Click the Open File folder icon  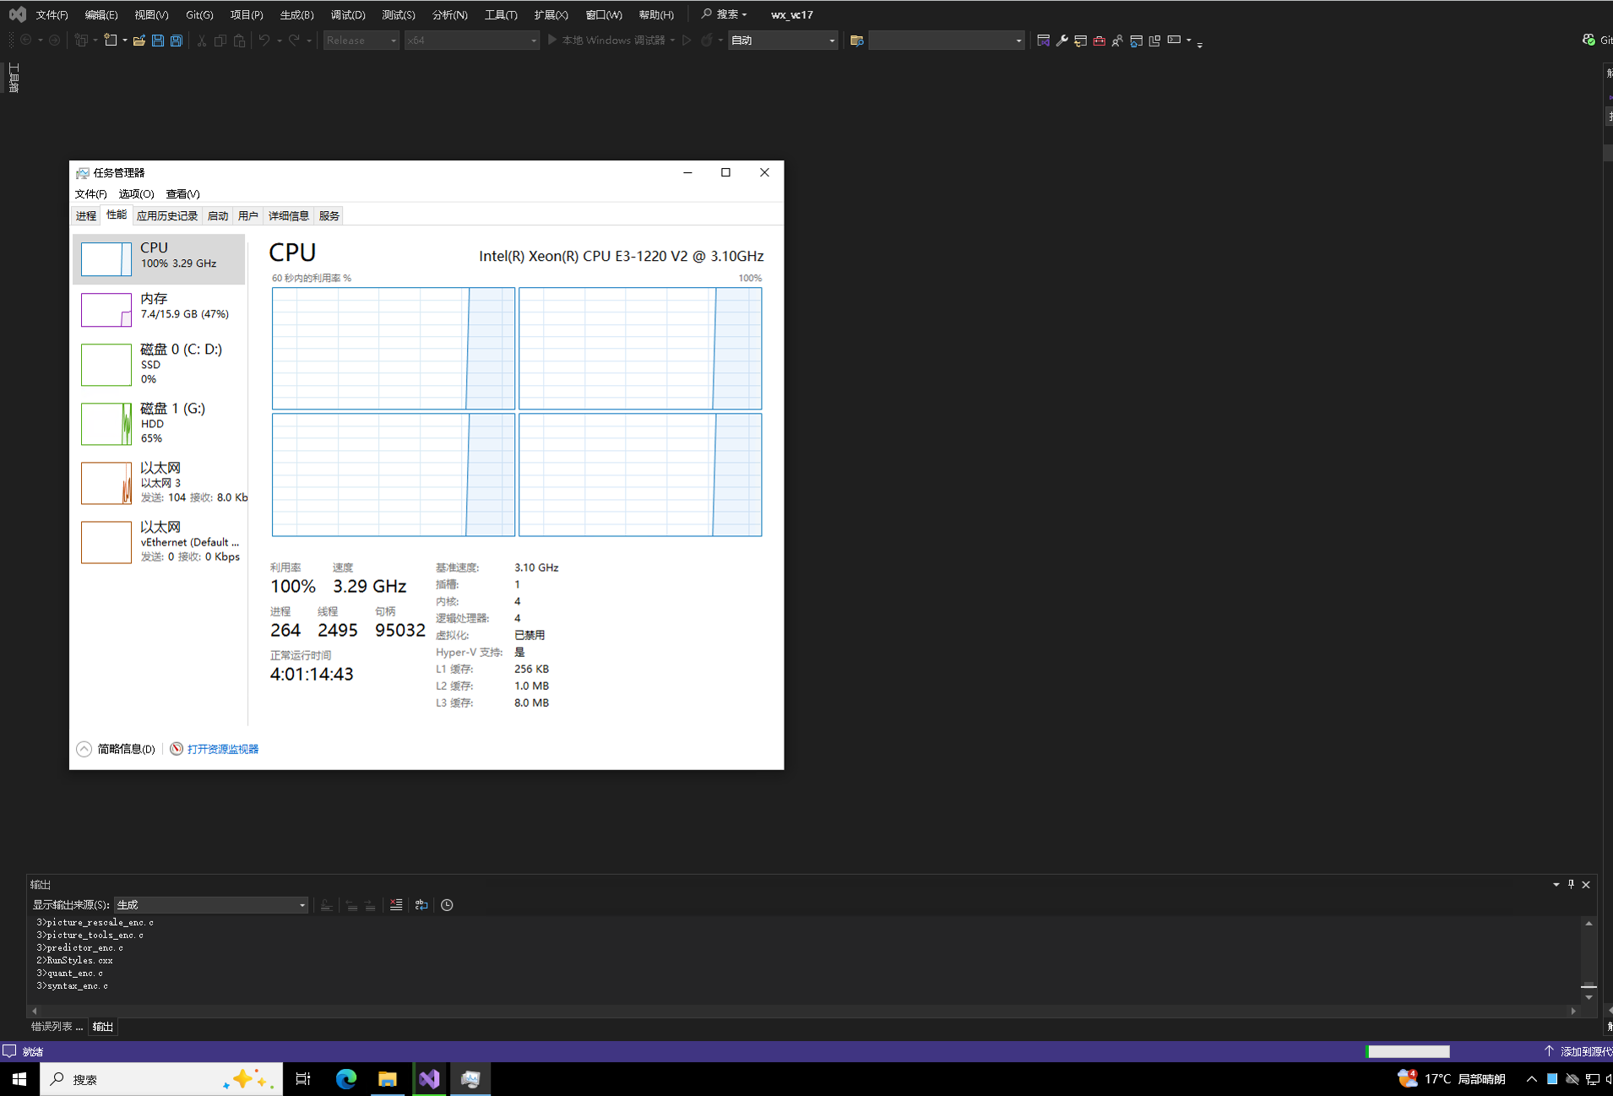(139, 41)
